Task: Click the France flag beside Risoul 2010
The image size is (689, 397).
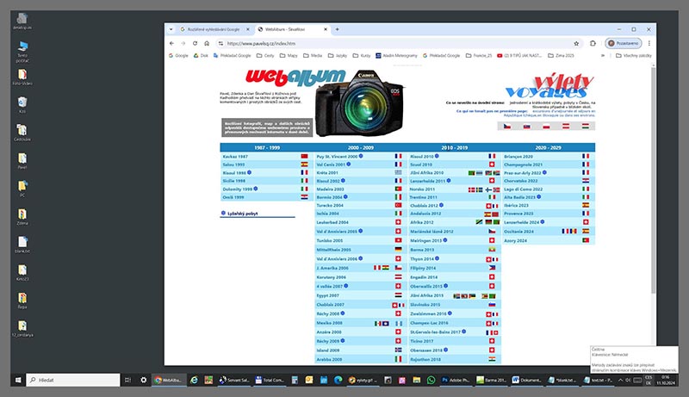Action: (492, 157)
